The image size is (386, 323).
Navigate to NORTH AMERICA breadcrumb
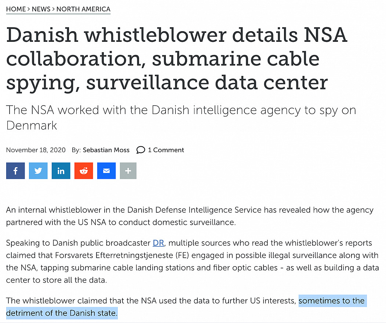tap(83, 9)
